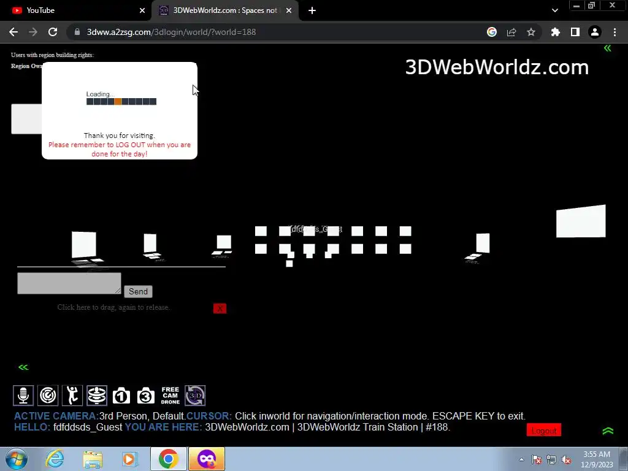The image size is (628, 471).
Task: Click the 'Thank you for visiting.' text
Action: click(x=120, y=136)
